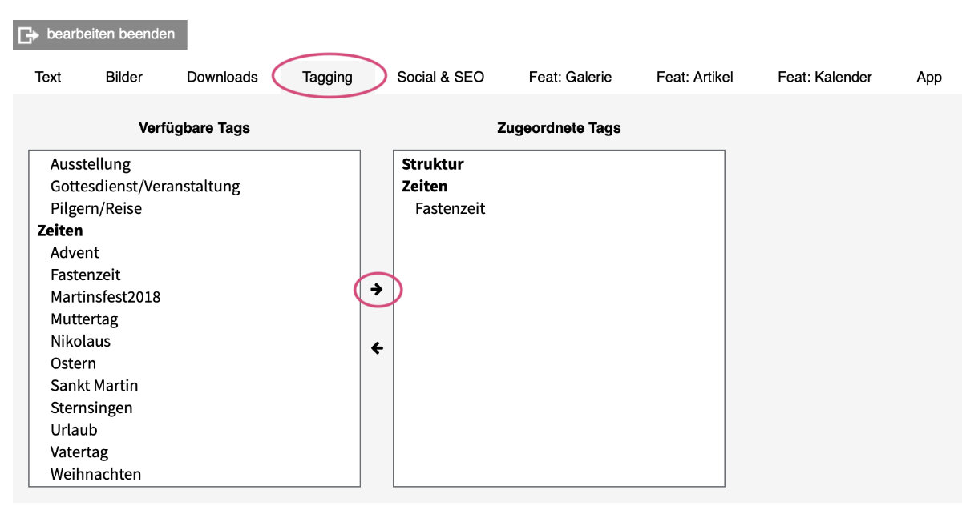Open the Bilder tab
This screenshot has width=962, height=526.
(x=124, y=77)
